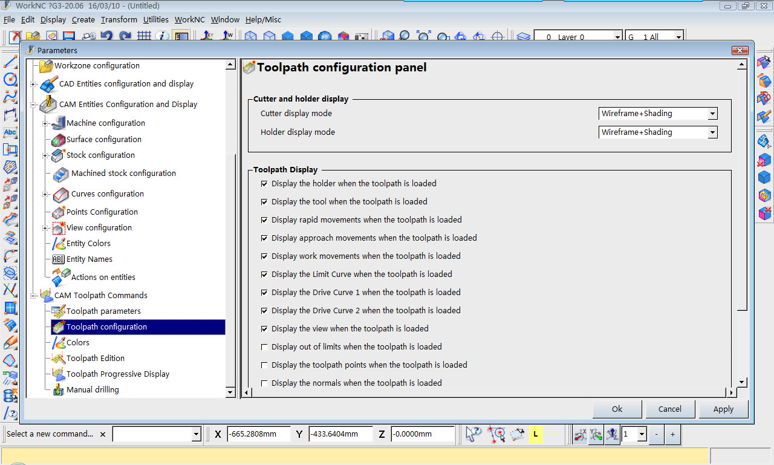This screenshot has width=774, height=465.
Task: Open the Help/Misc menu
Action: (263, 19)
